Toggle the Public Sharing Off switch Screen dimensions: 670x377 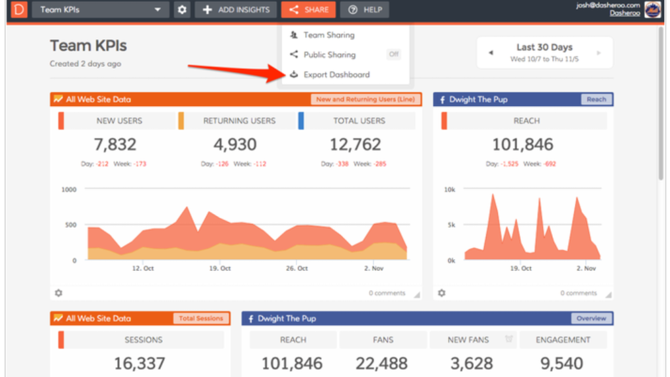393,54
